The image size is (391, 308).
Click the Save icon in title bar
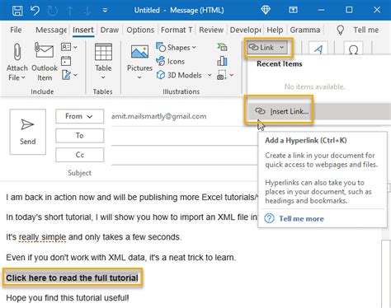[17, 11]
